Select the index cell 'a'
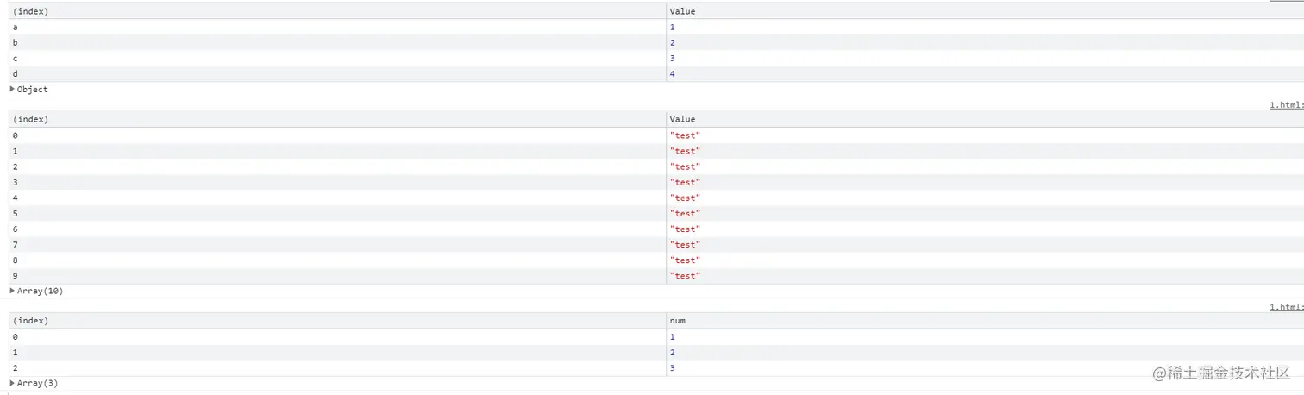Image resolution: width=1304 pixels, height=395 pixels. point(15,28)
